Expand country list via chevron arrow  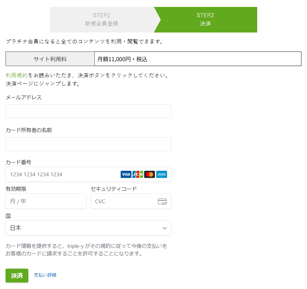[165, 228]
